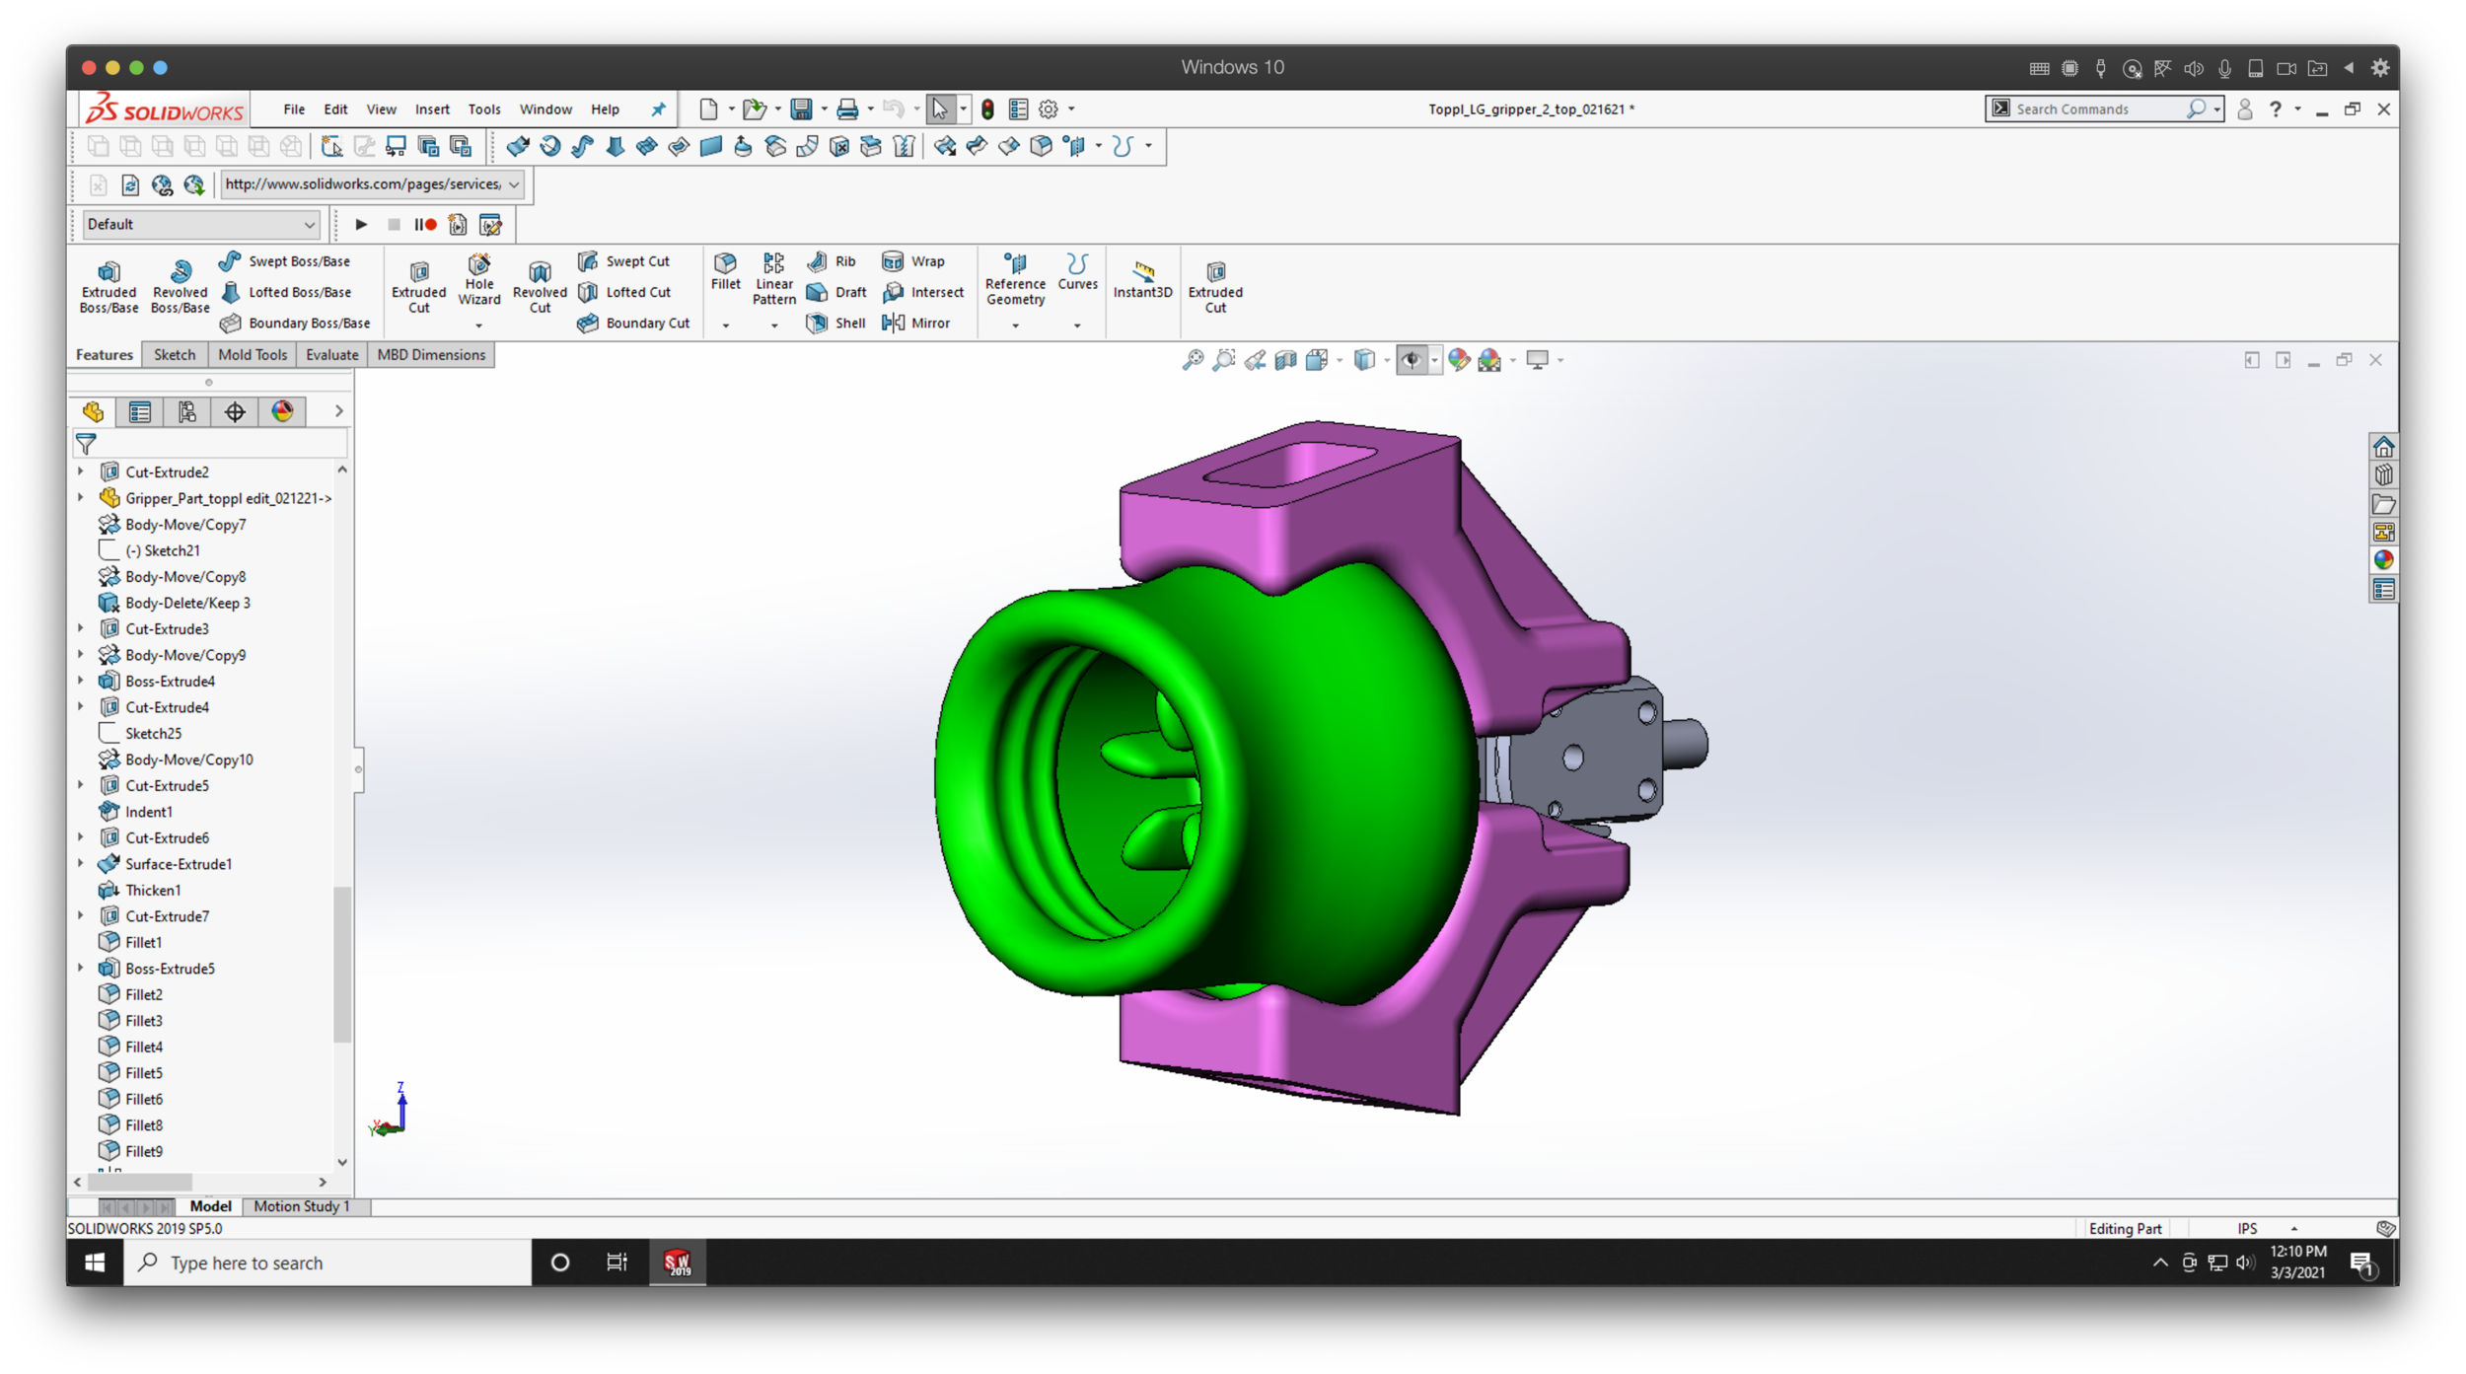The width and height of the screenshot is (2466, 1374).
Task: Toggle the Select cursor tool
Action: point(939,109)
